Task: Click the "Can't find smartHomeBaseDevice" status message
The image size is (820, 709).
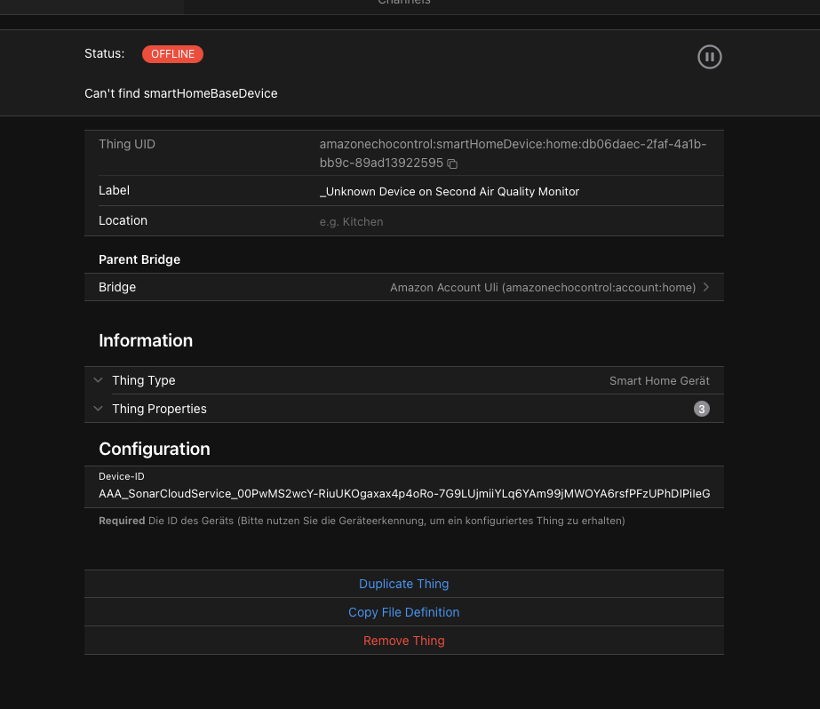Action: [x=181, y=93]
